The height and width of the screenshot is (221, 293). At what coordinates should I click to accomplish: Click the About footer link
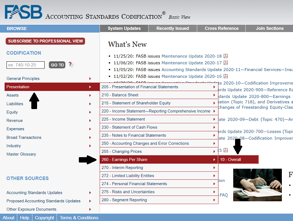coord(8,218)
